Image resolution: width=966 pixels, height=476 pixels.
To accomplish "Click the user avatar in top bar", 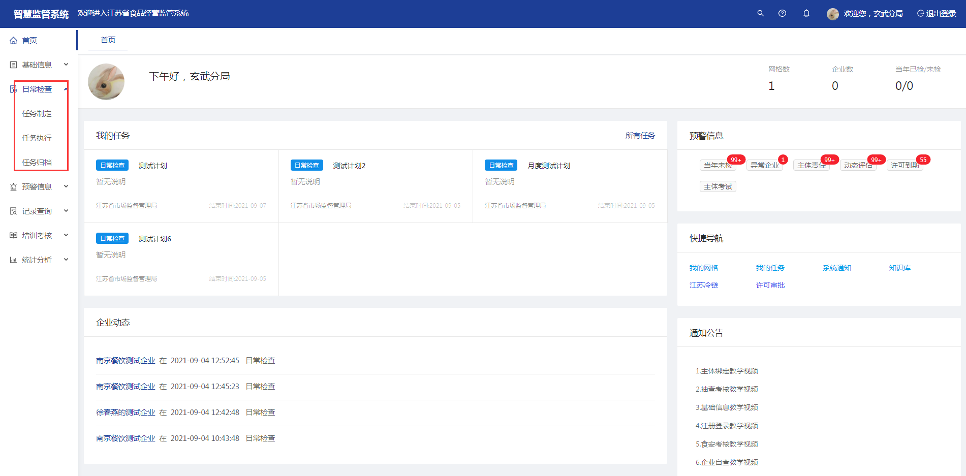I will (832, 14).
